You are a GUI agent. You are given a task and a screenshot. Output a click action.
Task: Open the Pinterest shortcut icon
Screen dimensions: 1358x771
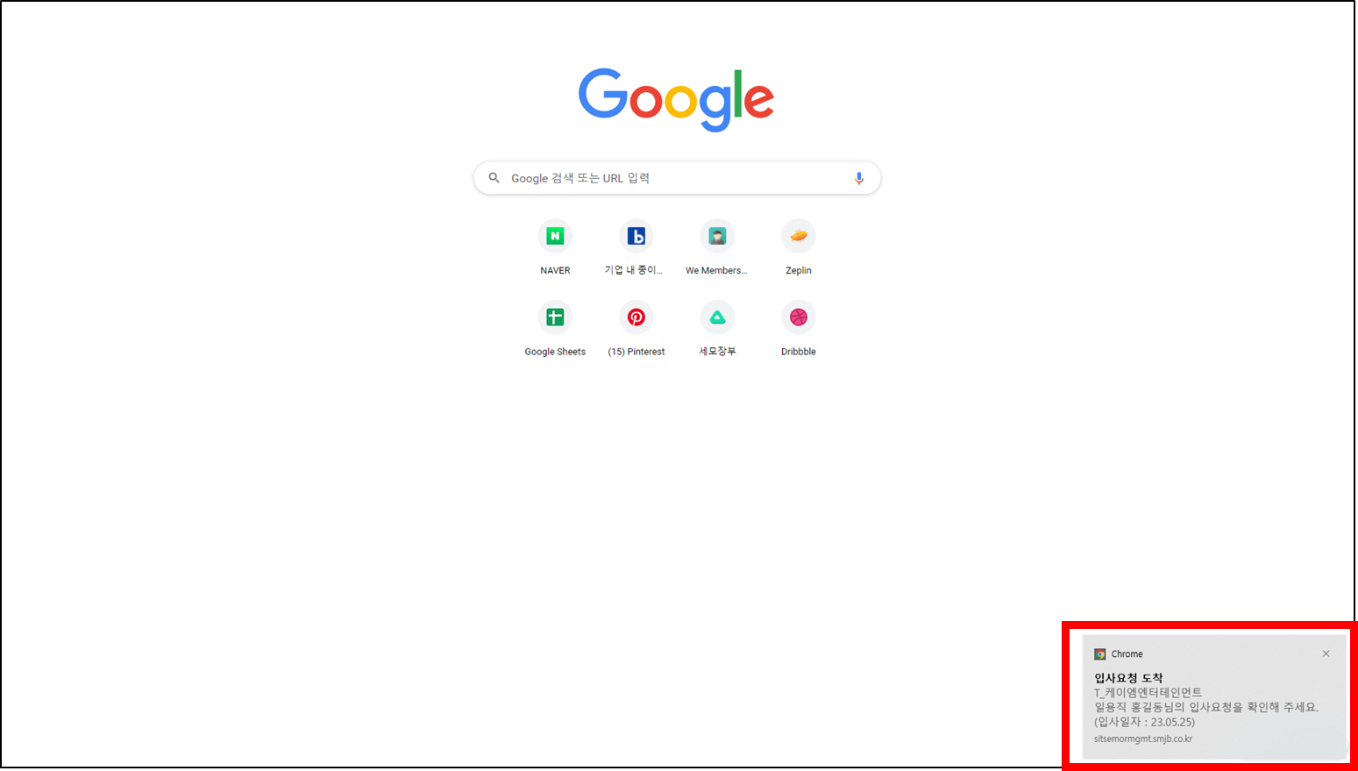[x=636, y=318]
